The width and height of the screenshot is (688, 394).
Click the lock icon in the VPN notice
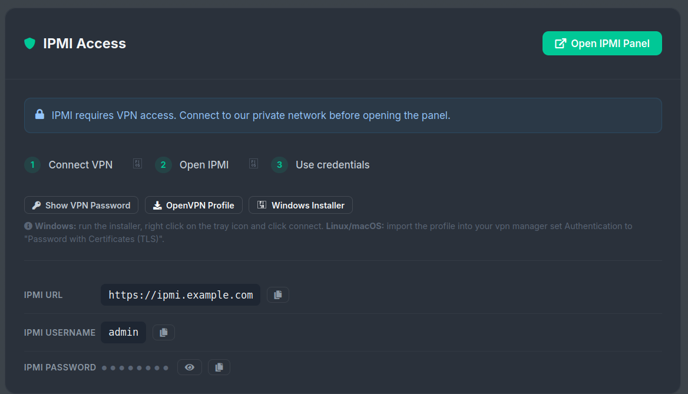point(39,114)
